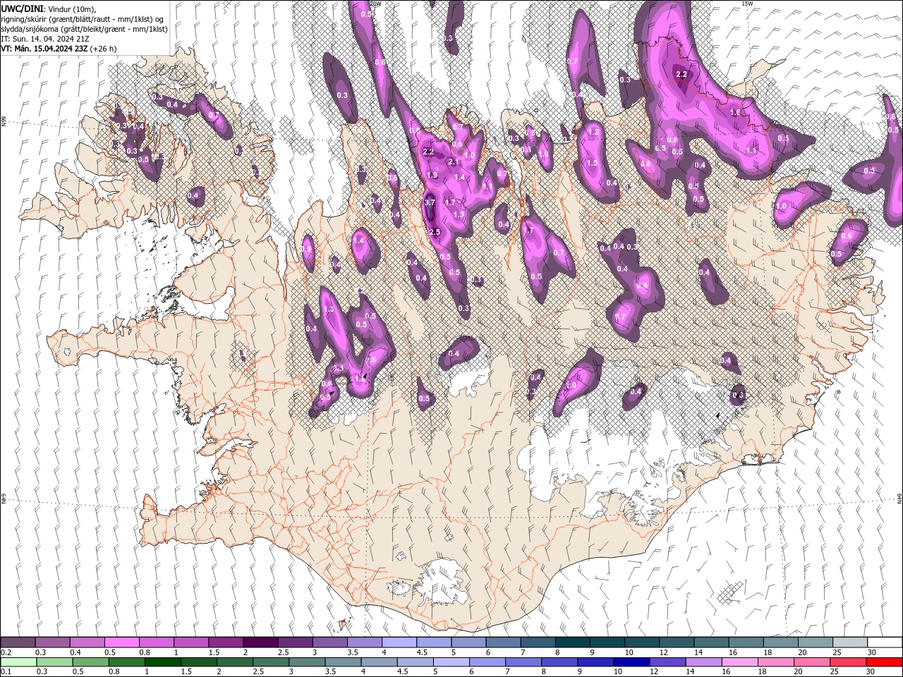The width and height of the screenshot is (903, 677).
Task: Click the 0.9 value on the western peninsula
Action: point(306,249)
